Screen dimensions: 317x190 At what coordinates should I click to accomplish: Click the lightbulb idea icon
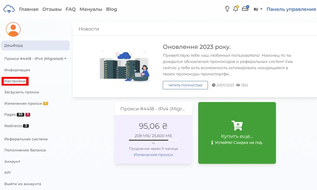point(227,9)
